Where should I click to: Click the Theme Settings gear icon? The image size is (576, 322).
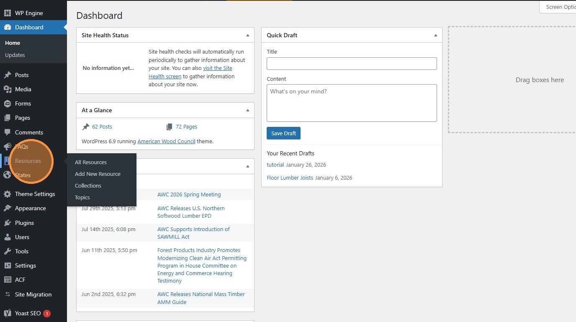pyautogui.click(x=8, y=194)
